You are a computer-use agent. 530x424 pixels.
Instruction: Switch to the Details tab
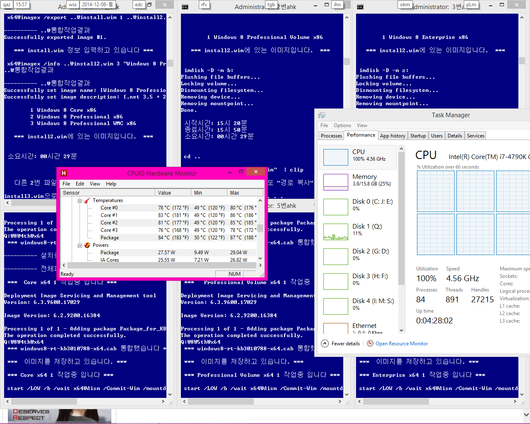click(455, 136)
